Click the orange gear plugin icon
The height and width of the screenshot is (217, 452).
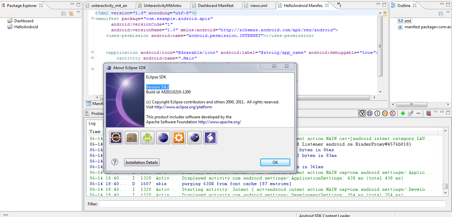179,138
